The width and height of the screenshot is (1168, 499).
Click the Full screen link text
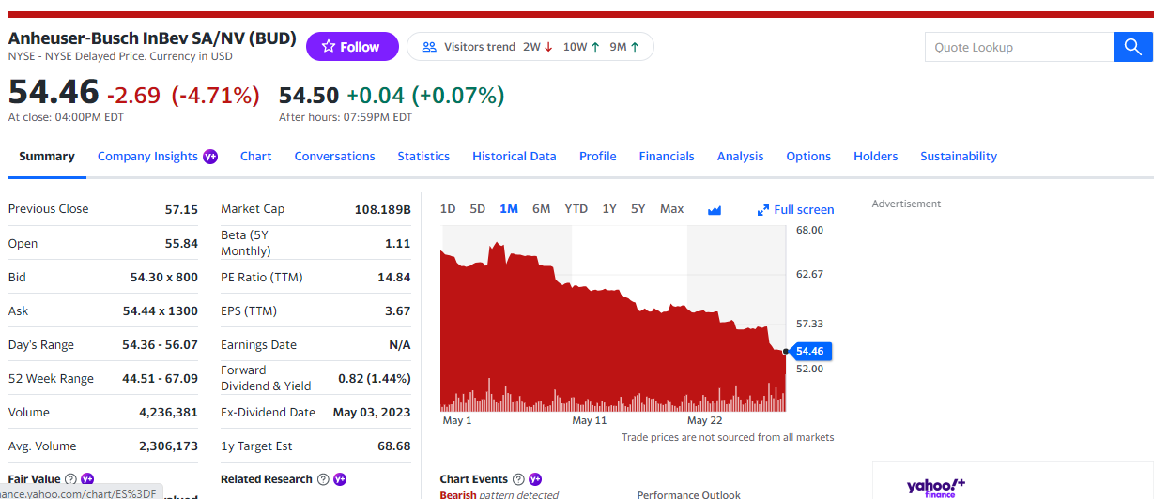click(804, 210)
